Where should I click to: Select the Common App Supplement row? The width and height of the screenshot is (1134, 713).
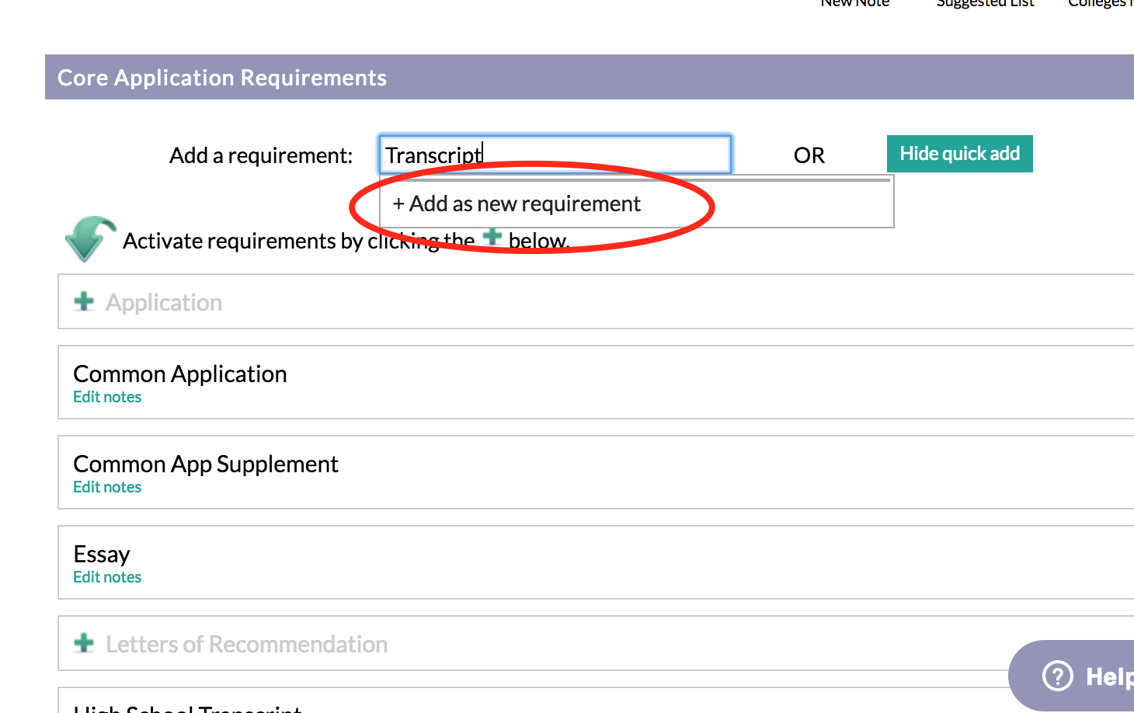[x=596, y=472]
